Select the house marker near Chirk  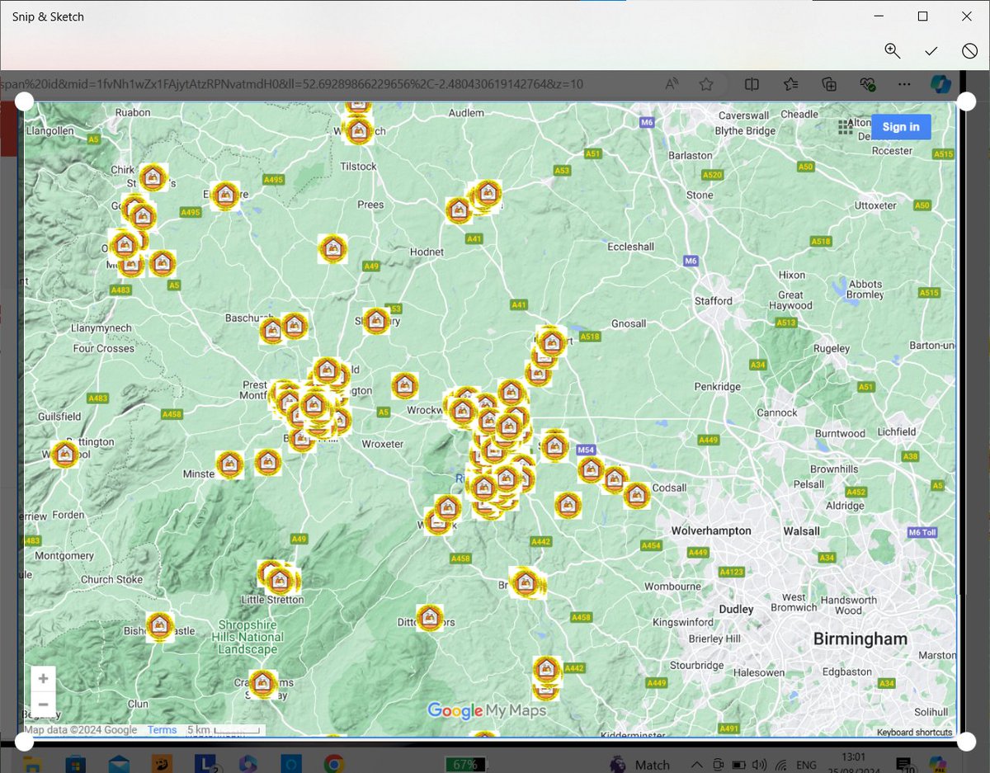(153, 177)
